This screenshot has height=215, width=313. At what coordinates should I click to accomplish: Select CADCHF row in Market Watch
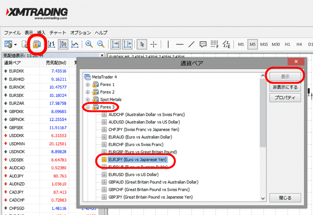pos(39,200)
